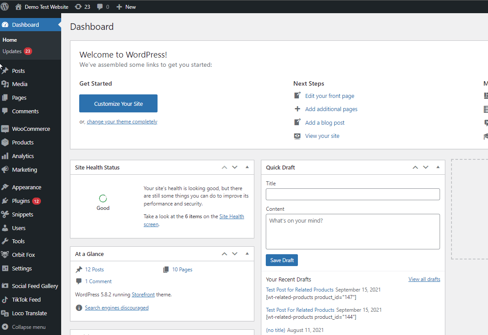Viewport: 488px width, 335px height.
Task: Click the home icon beside Demo Test Website
Action: tap(18, 7)
